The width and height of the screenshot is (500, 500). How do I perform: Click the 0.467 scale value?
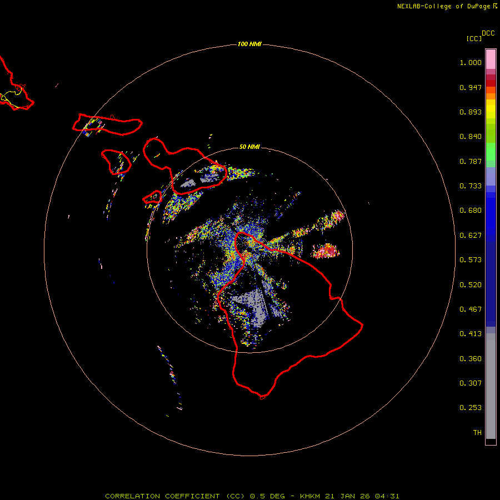pos(471,309)
